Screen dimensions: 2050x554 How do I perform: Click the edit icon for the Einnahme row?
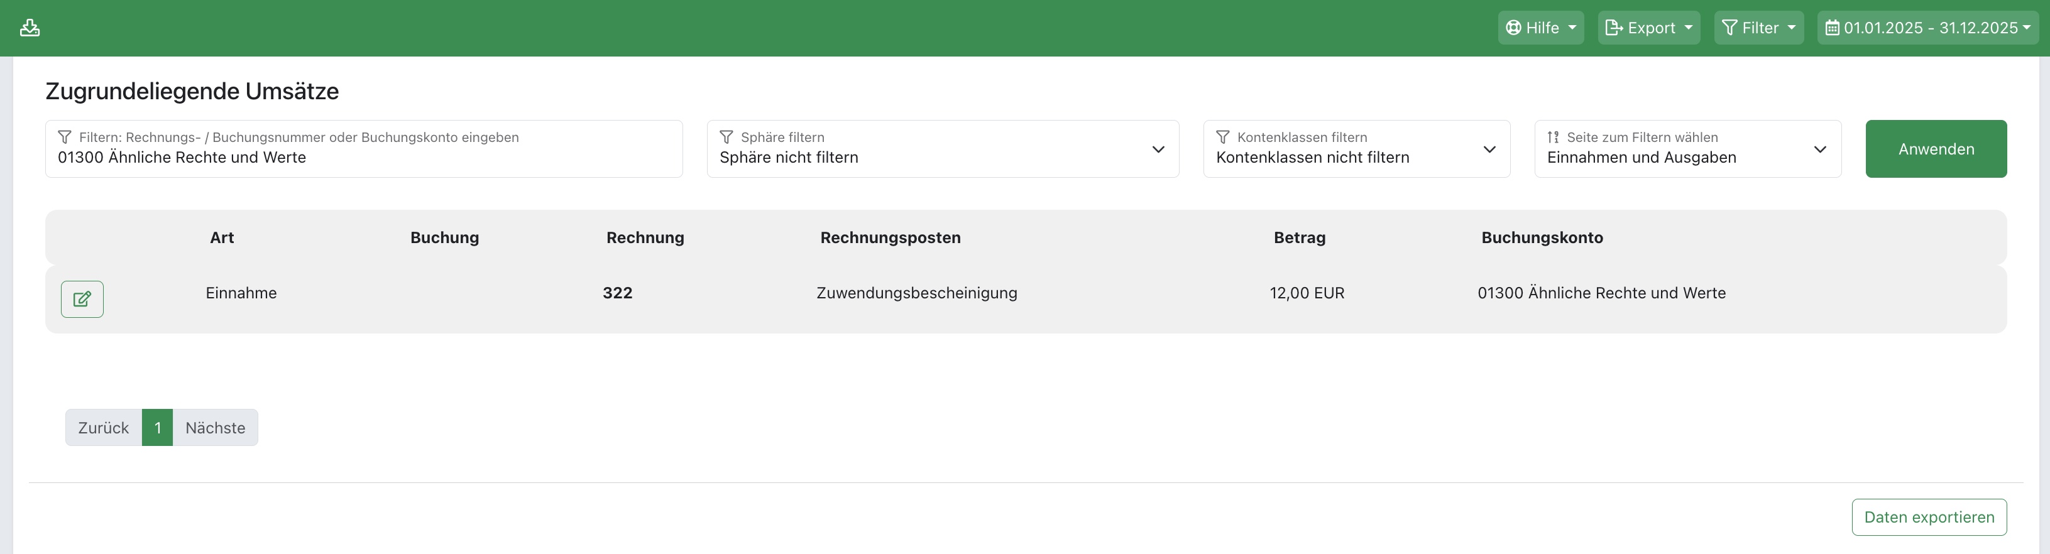coord(82,299)
